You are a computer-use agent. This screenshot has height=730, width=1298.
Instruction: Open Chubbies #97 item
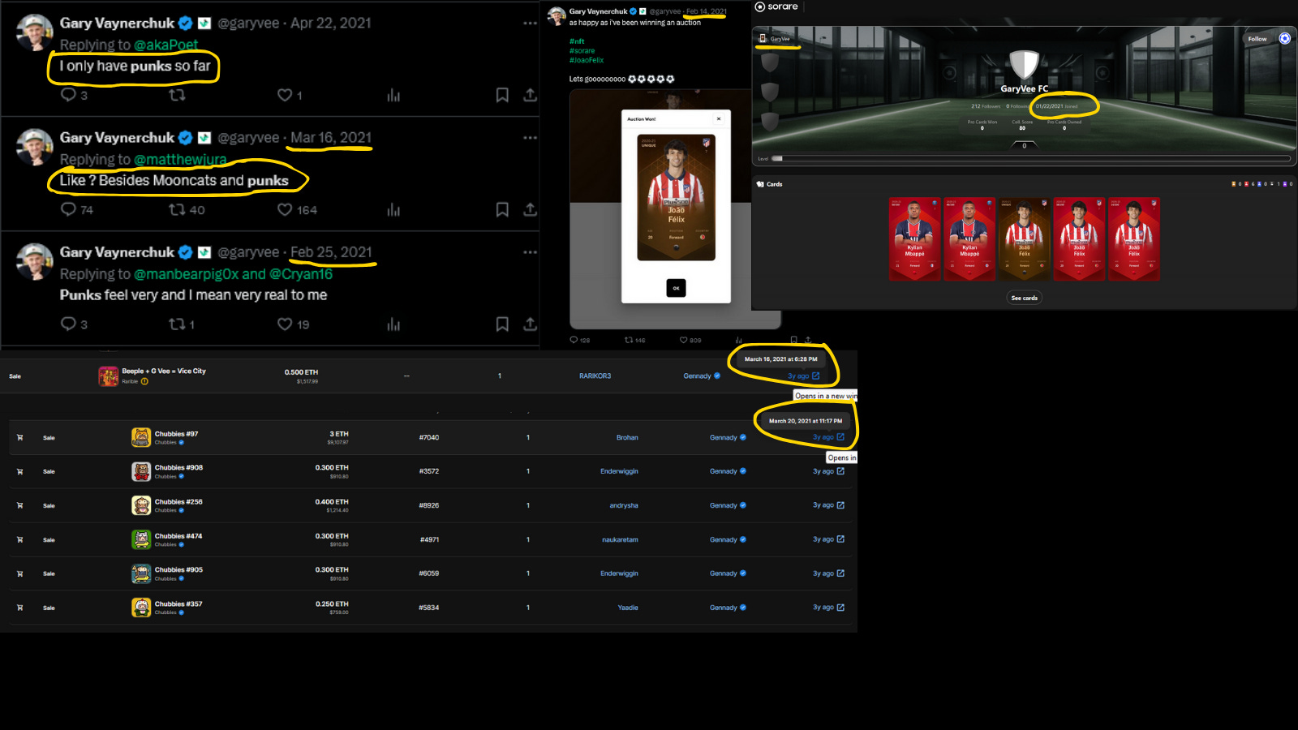click(x=176, y=434)
